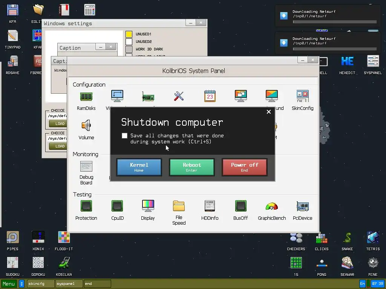Enable Save all changes checkbox

(x=124, y=135)
